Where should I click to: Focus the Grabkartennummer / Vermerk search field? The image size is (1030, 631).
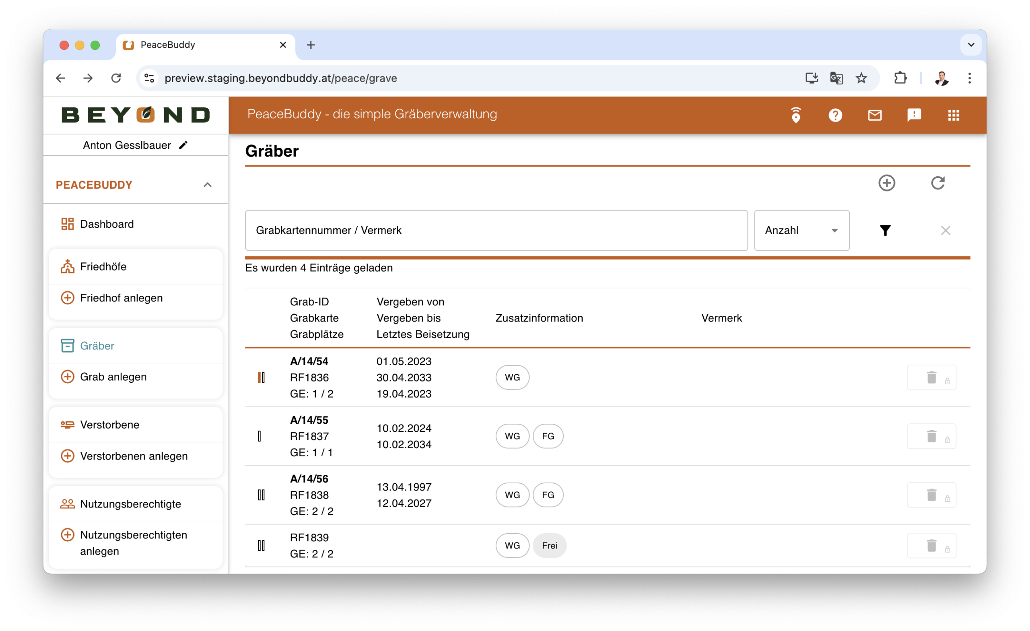(x=496, y=231)
